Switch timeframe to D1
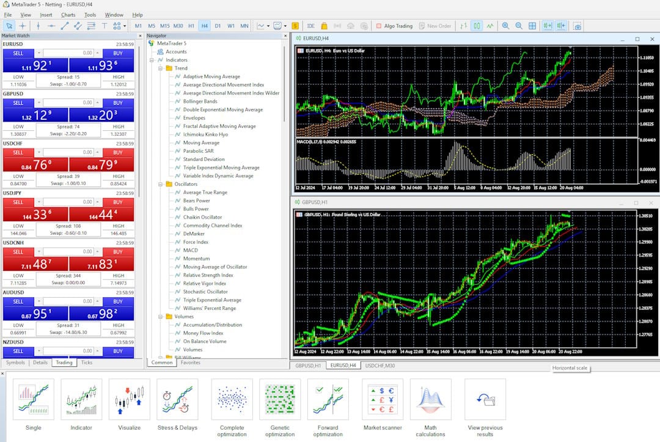The image size is (660, 442). pyautogui.click(x=218, y=26)
